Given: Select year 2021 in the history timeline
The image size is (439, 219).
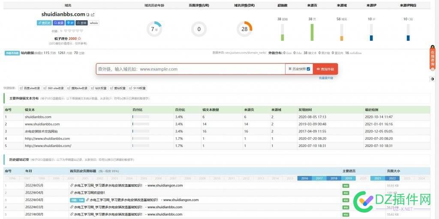Looking at the screenshot, I should [378, 178].
